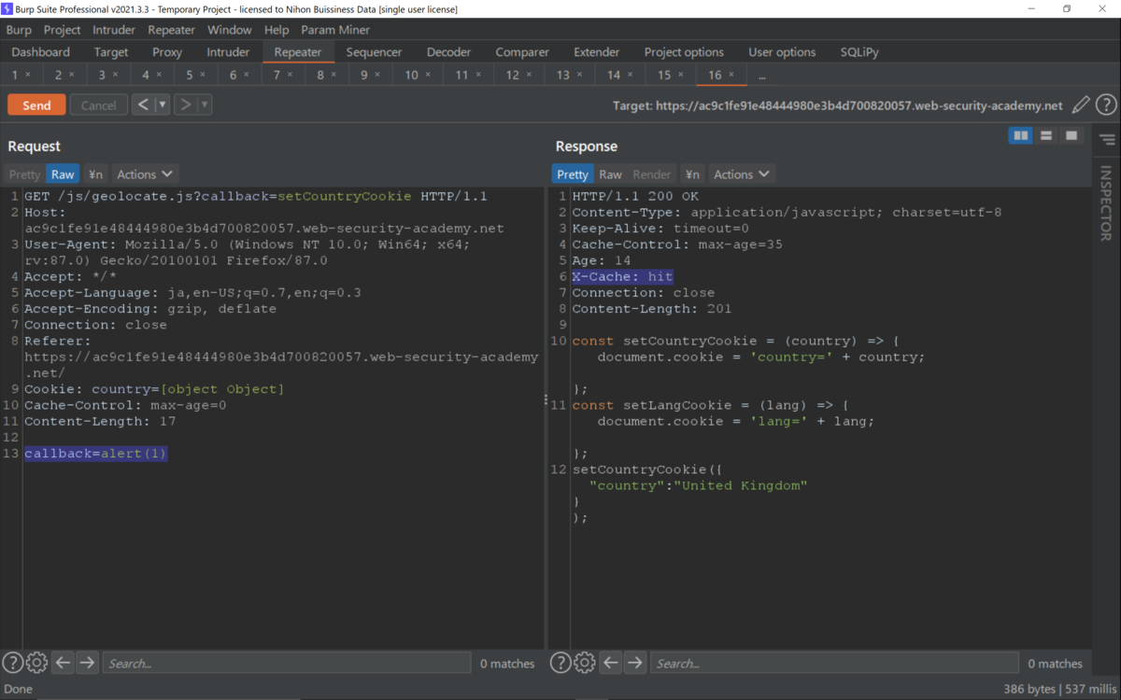Toggle the Inspector panel menu icon
Screen dimensions: 1121x700
point(1107,140)
